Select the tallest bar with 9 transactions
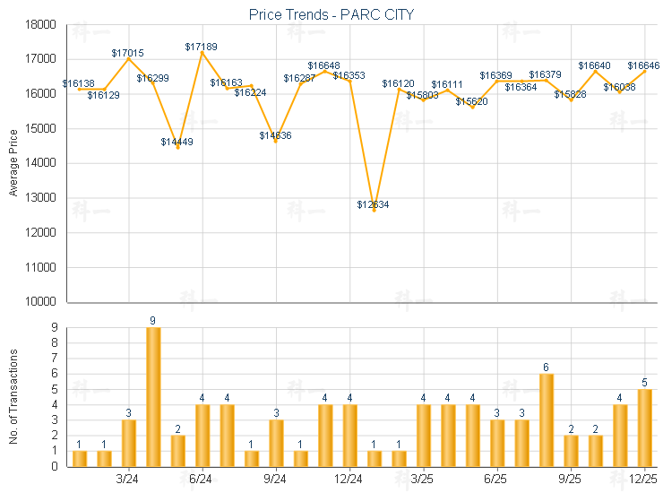The image size is (663, 493). (x=153, y=396)
